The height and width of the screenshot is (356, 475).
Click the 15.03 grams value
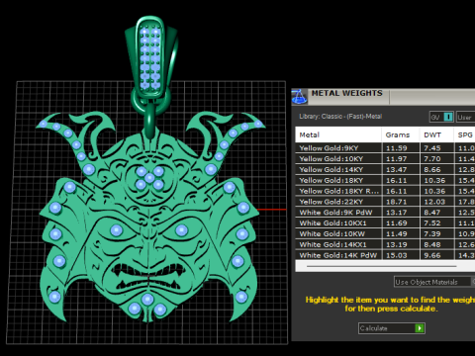tap(397, 255)
